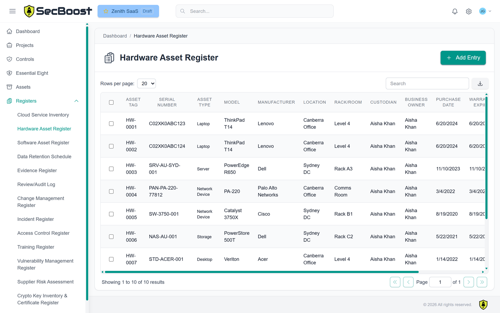Open the sidebar hamburger menu icon
500x313 pixels.
(12, 11)
